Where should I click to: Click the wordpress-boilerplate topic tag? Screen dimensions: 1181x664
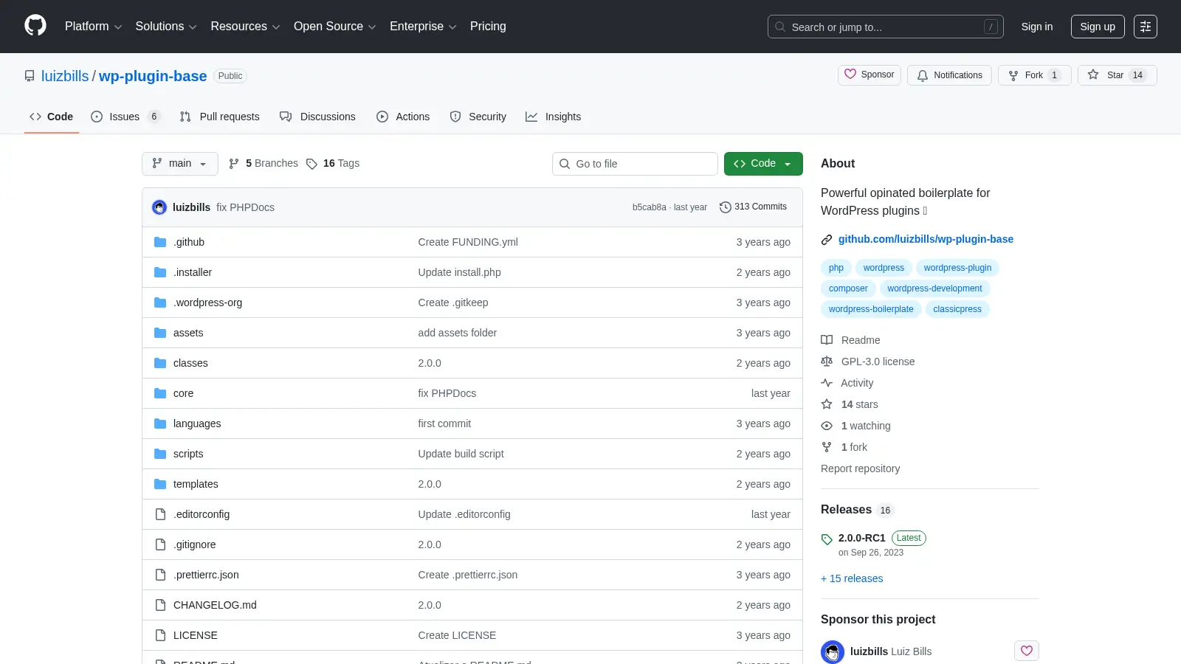pos(871,309)
